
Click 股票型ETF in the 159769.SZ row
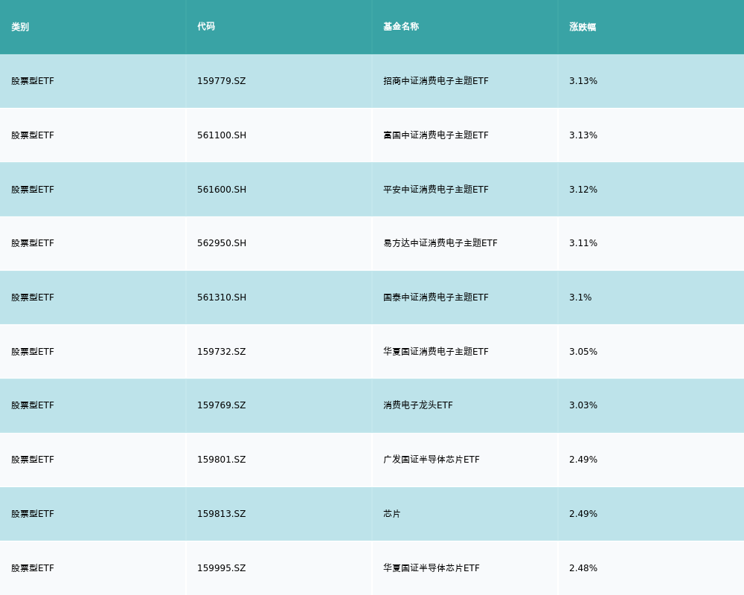(x=33, y=405)
